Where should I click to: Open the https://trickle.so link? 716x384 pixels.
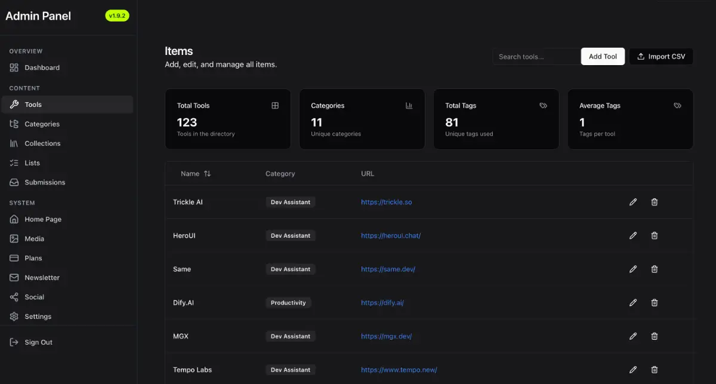(x=386, y=202)
